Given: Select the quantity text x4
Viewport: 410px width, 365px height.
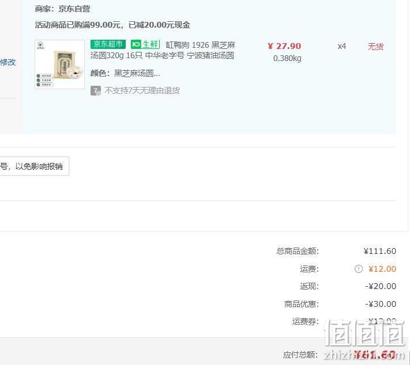Looking at the screenshot, I should pos(342,46).
